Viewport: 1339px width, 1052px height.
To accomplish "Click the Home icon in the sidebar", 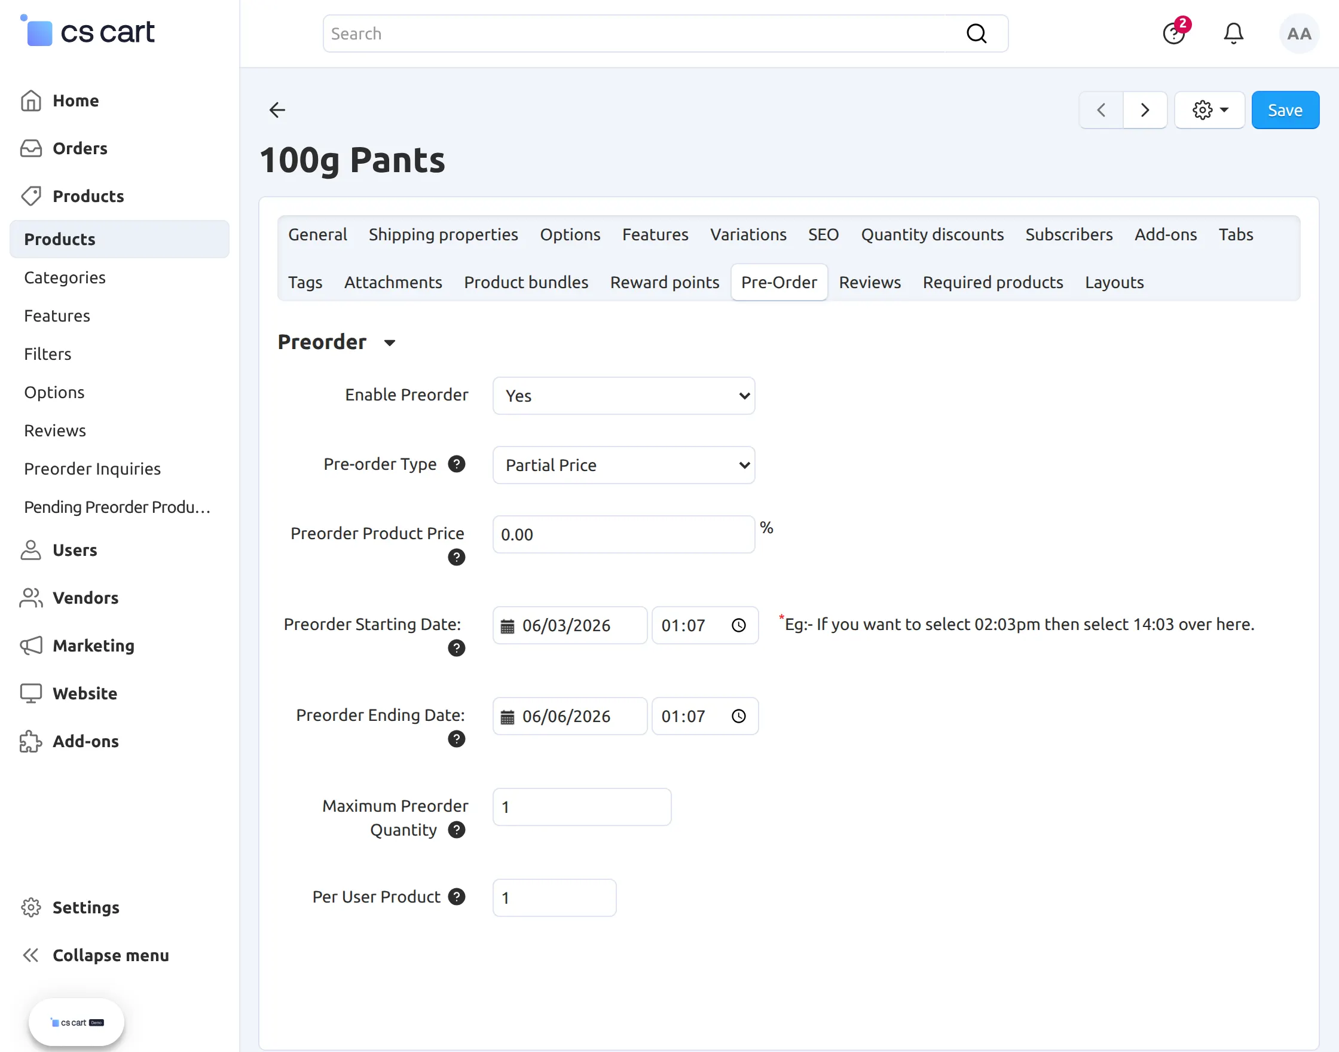I will tap(31, 100).
